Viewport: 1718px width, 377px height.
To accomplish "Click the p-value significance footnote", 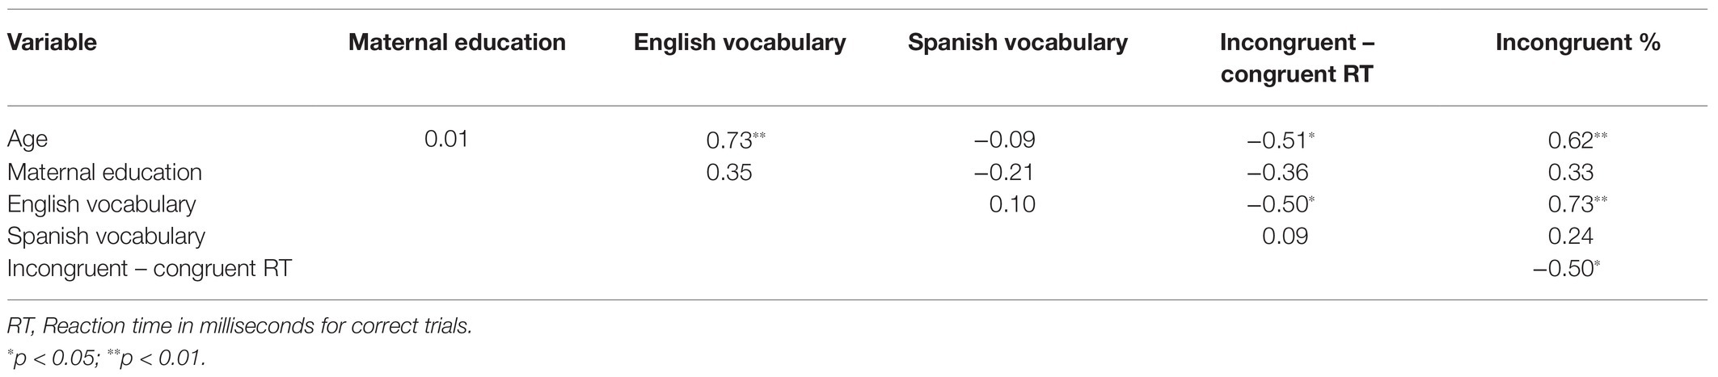I will pos(106,357).
